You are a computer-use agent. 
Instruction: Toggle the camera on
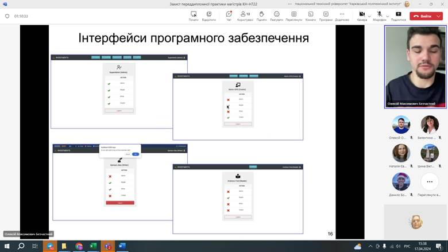(x=361, y=14)
